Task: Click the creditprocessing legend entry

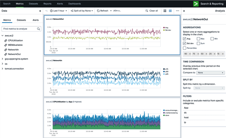Action: 171,113
